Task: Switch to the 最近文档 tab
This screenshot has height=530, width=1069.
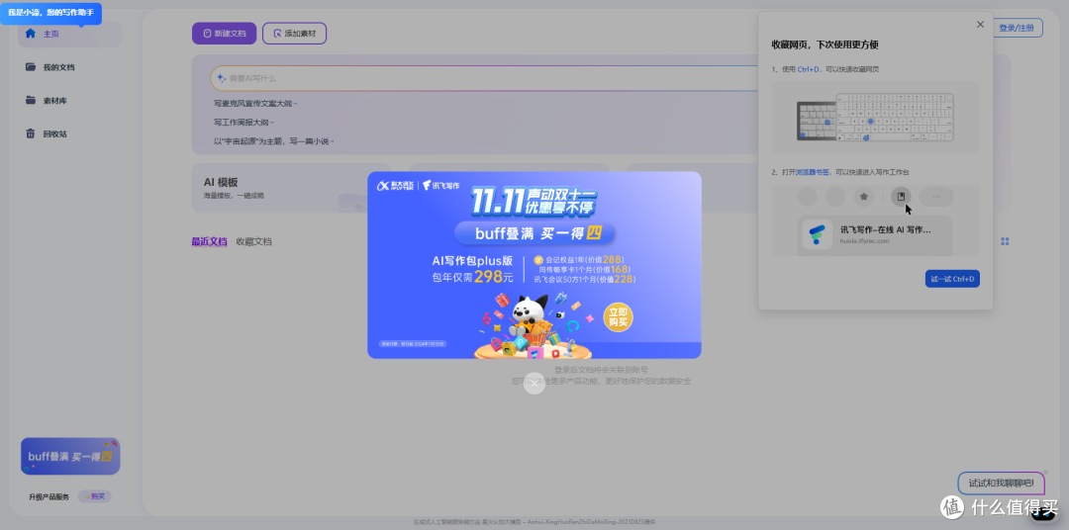Action: (x=209, y=242)
